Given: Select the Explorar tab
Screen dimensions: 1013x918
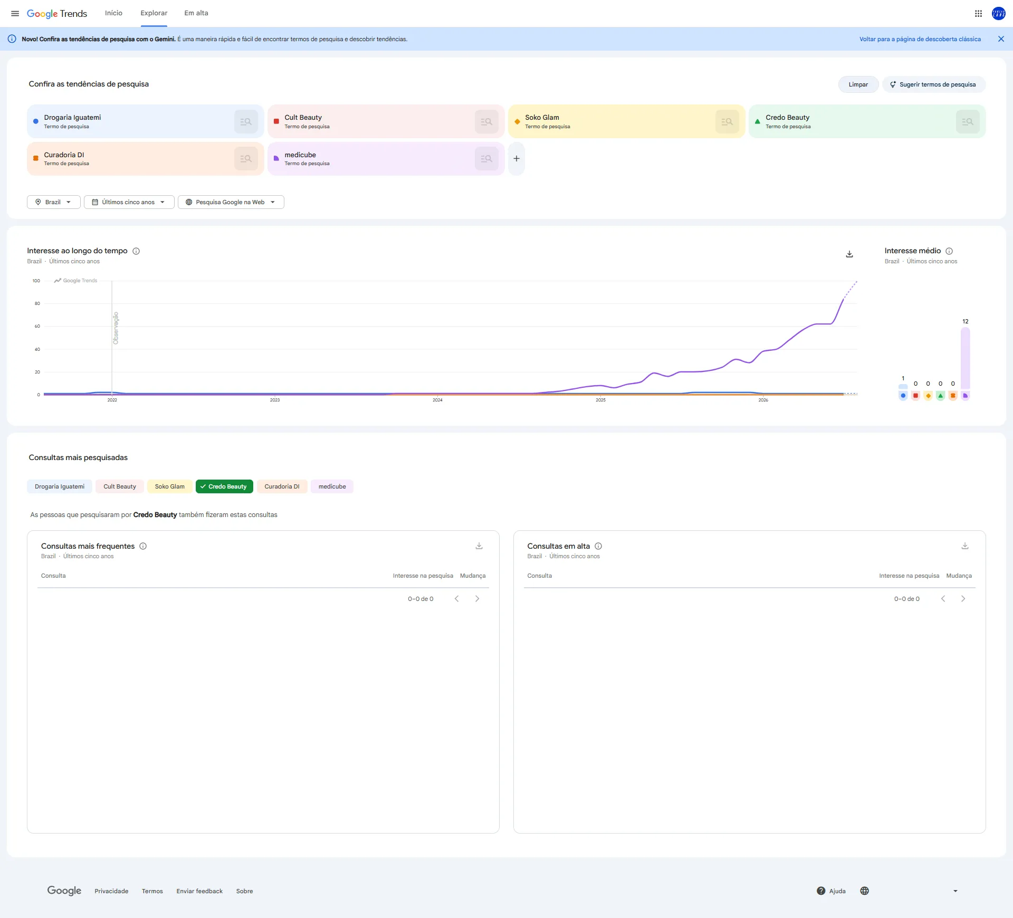Looking at the screenshot, I should tap(154, 13).
